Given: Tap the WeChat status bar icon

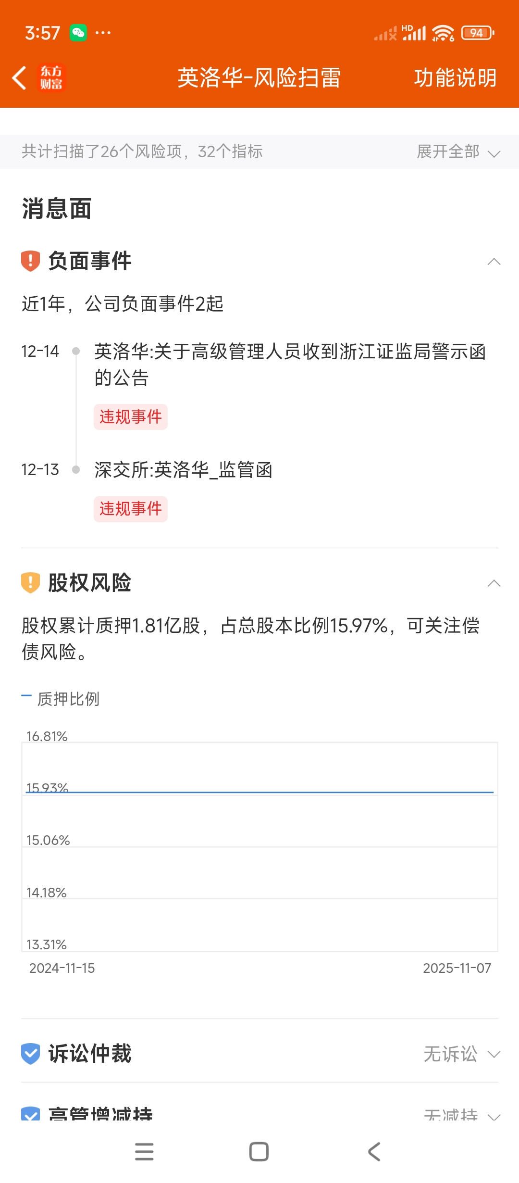Looking at the screenshot, I should 78,33.
